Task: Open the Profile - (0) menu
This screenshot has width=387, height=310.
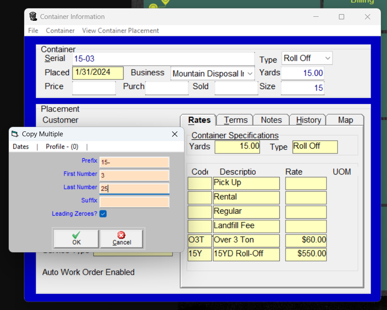Action: (62, 147)
